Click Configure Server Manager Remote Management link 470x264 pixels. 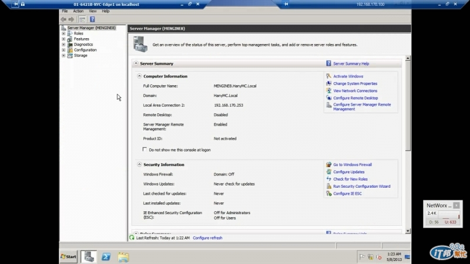(x=362, y=107)
